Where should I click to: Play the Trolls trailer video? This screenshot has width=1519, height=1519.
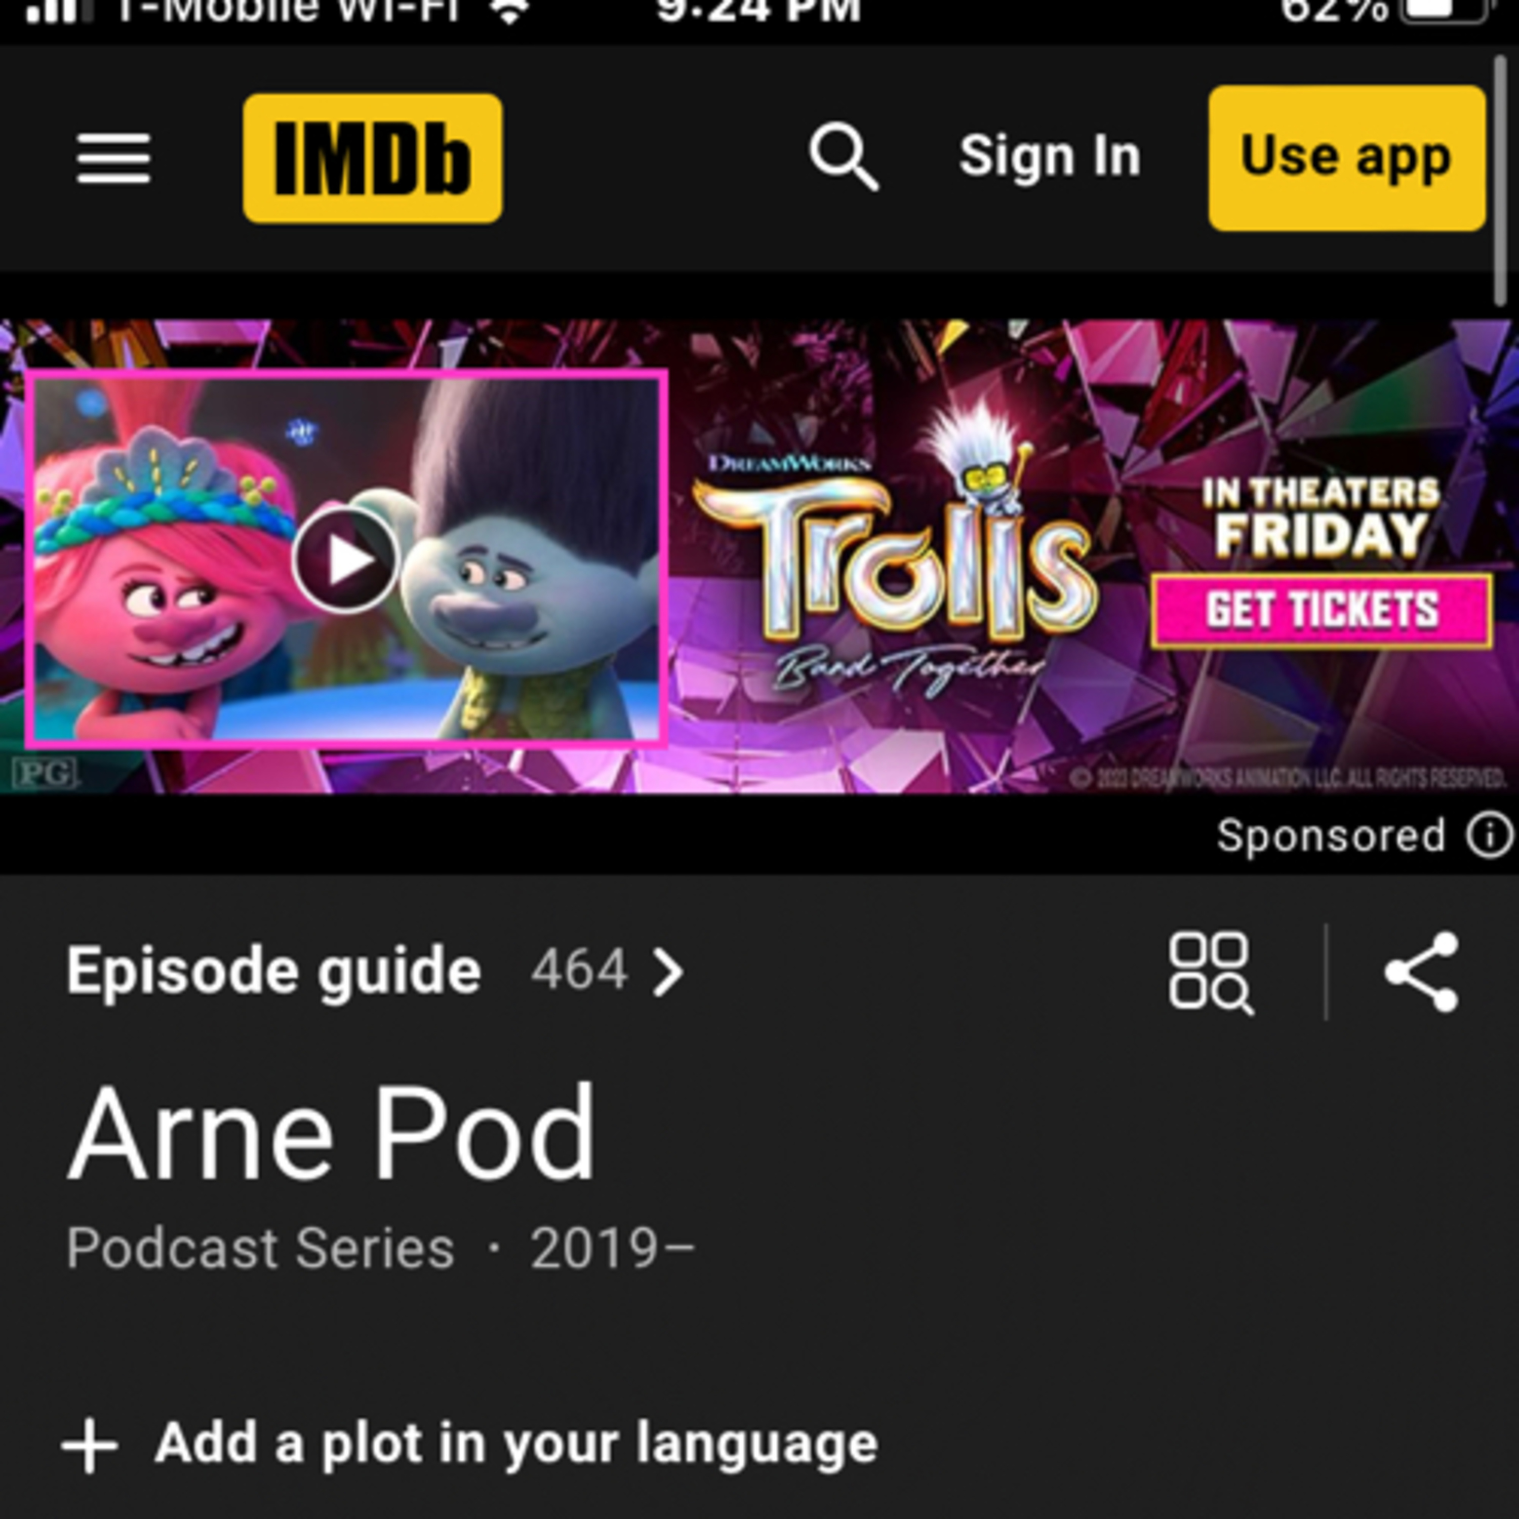pyautogui.click(x=346, y=560)
